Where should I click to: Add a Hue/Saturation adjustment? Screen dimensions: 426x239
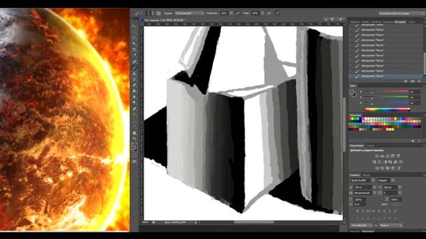tap(374, 162)
